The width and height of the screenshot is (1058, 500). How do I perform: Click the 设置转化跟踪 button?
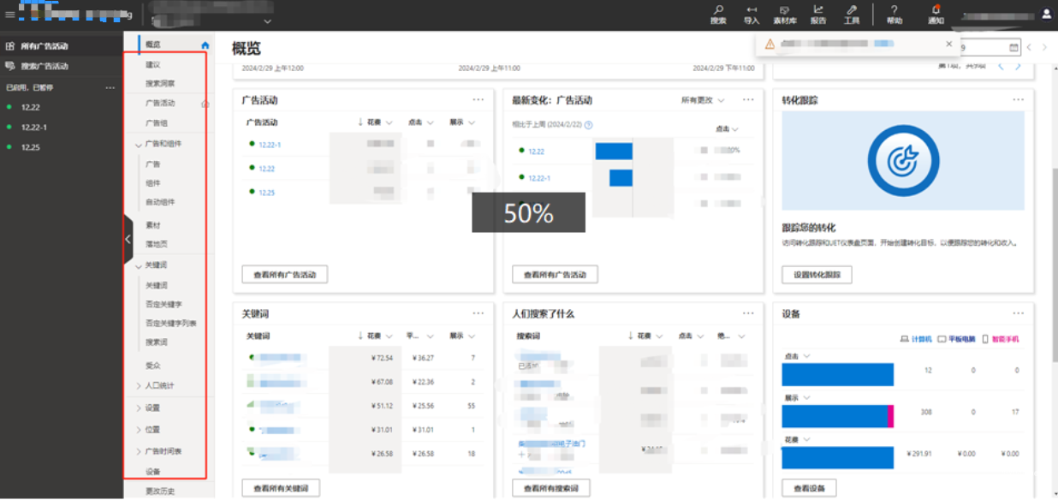[817, 275]
